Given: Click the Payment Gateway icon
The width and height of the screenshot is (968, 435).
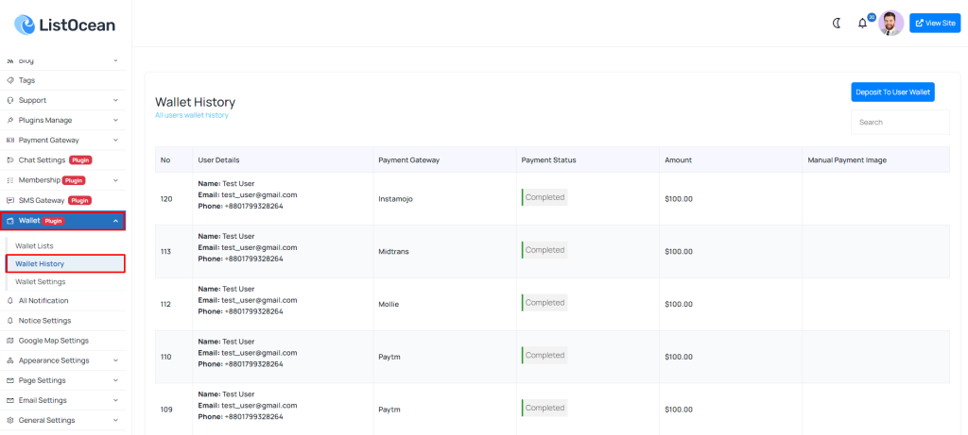Looking at the screenshot, I should 9,141.
